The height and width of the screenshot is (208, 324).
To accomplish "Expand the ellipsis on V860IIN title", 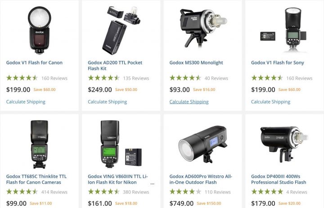I will click(x=152, y=183).
